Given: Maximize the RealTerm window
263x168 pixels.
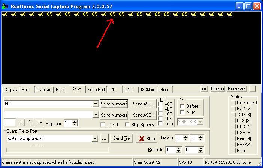Looking at the screenshot, I should tap(248, 6).
